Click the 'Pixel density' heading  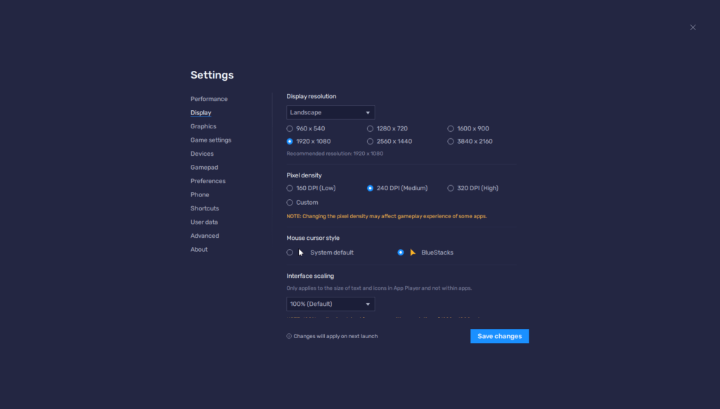tap(304, 175)
